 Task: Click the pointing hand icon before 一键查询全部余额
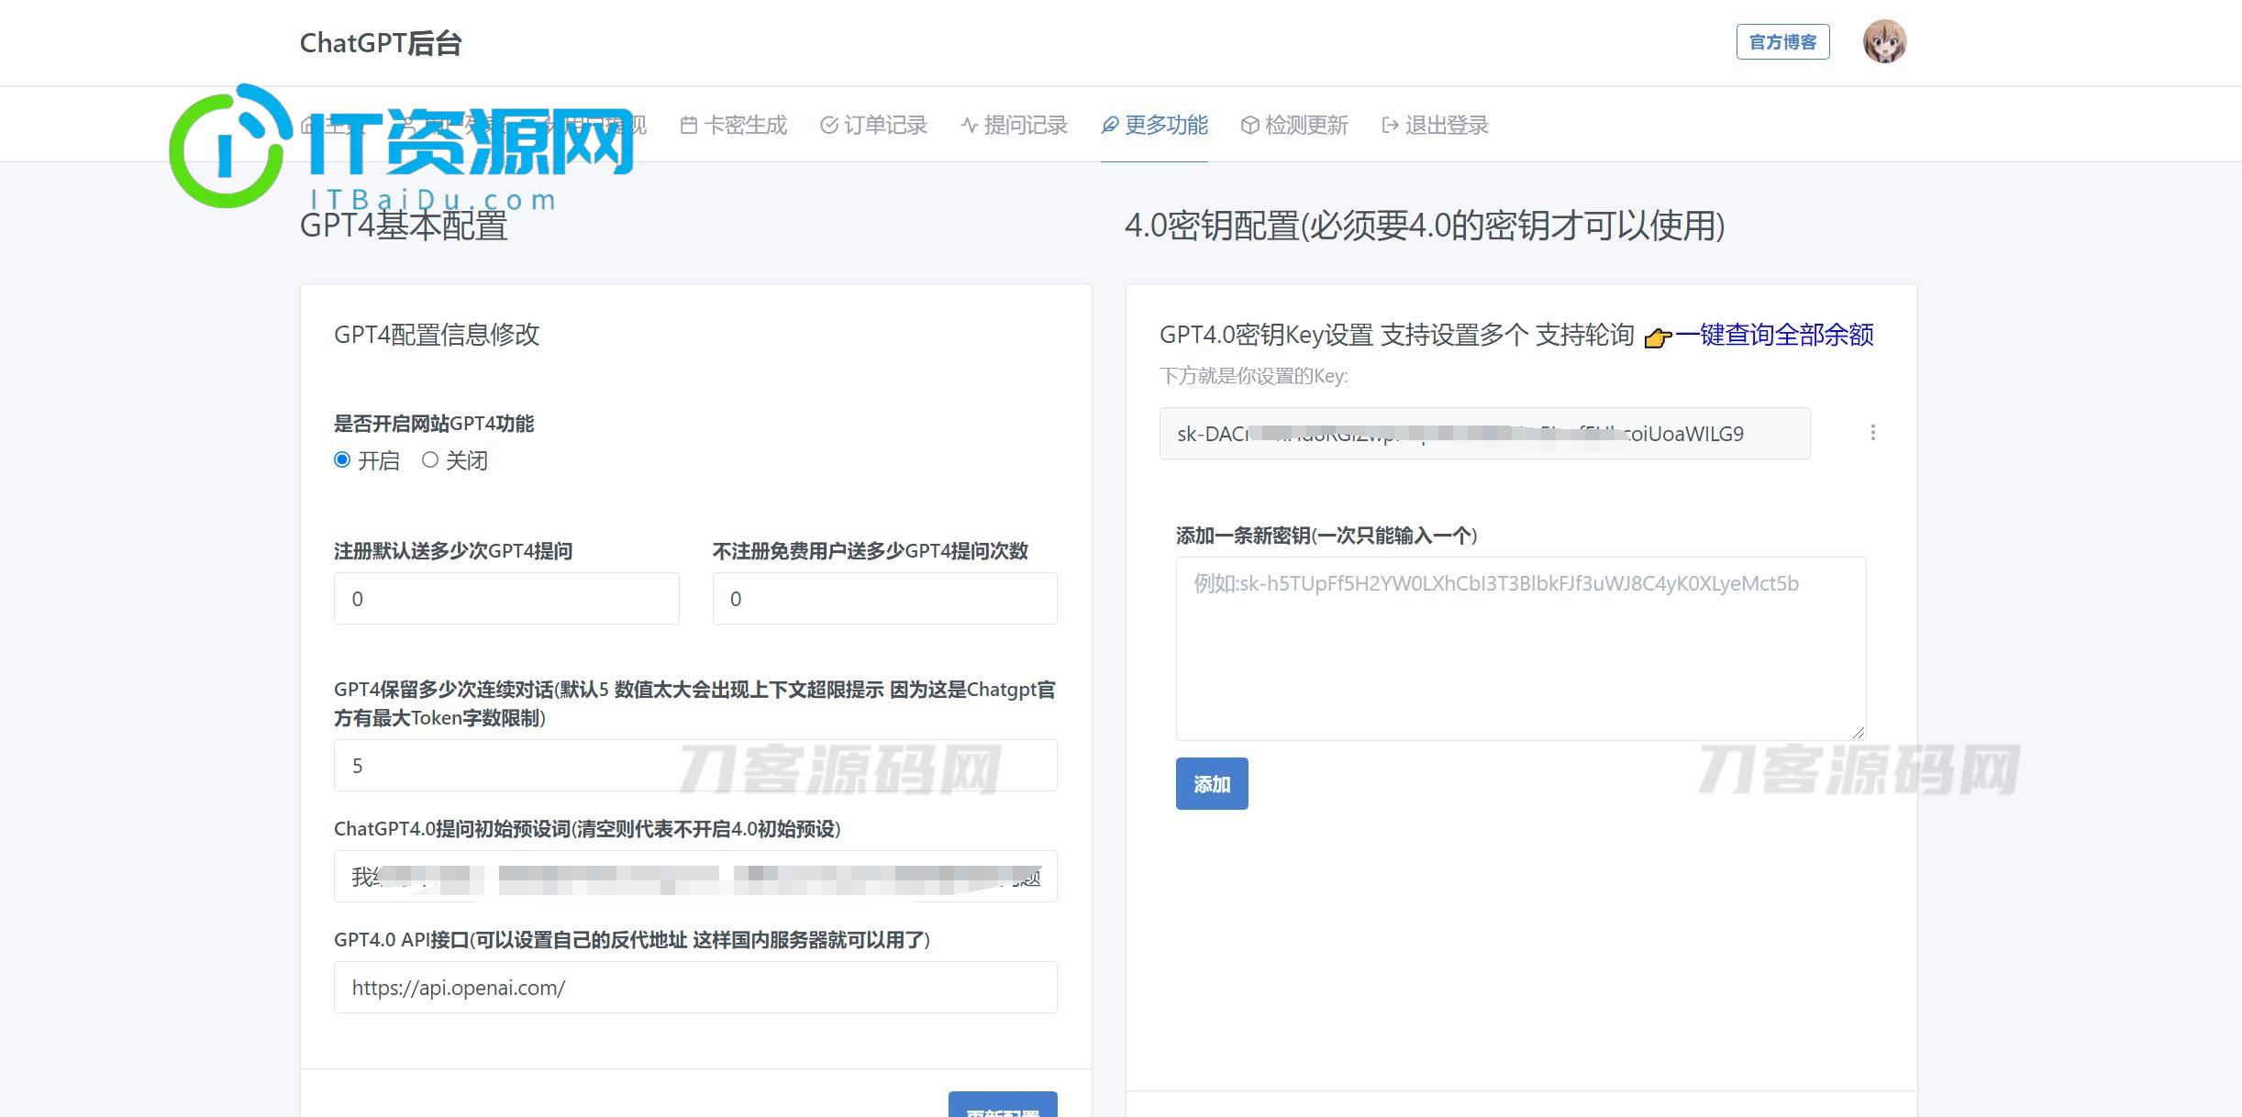pyautogui.click(x=1658, y=337)
